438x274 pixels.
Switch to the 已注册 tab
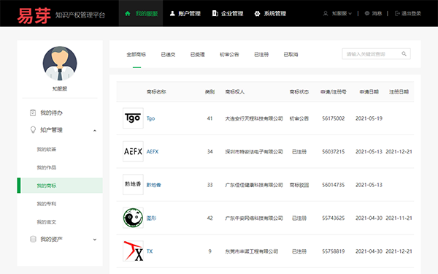[261, 55]
